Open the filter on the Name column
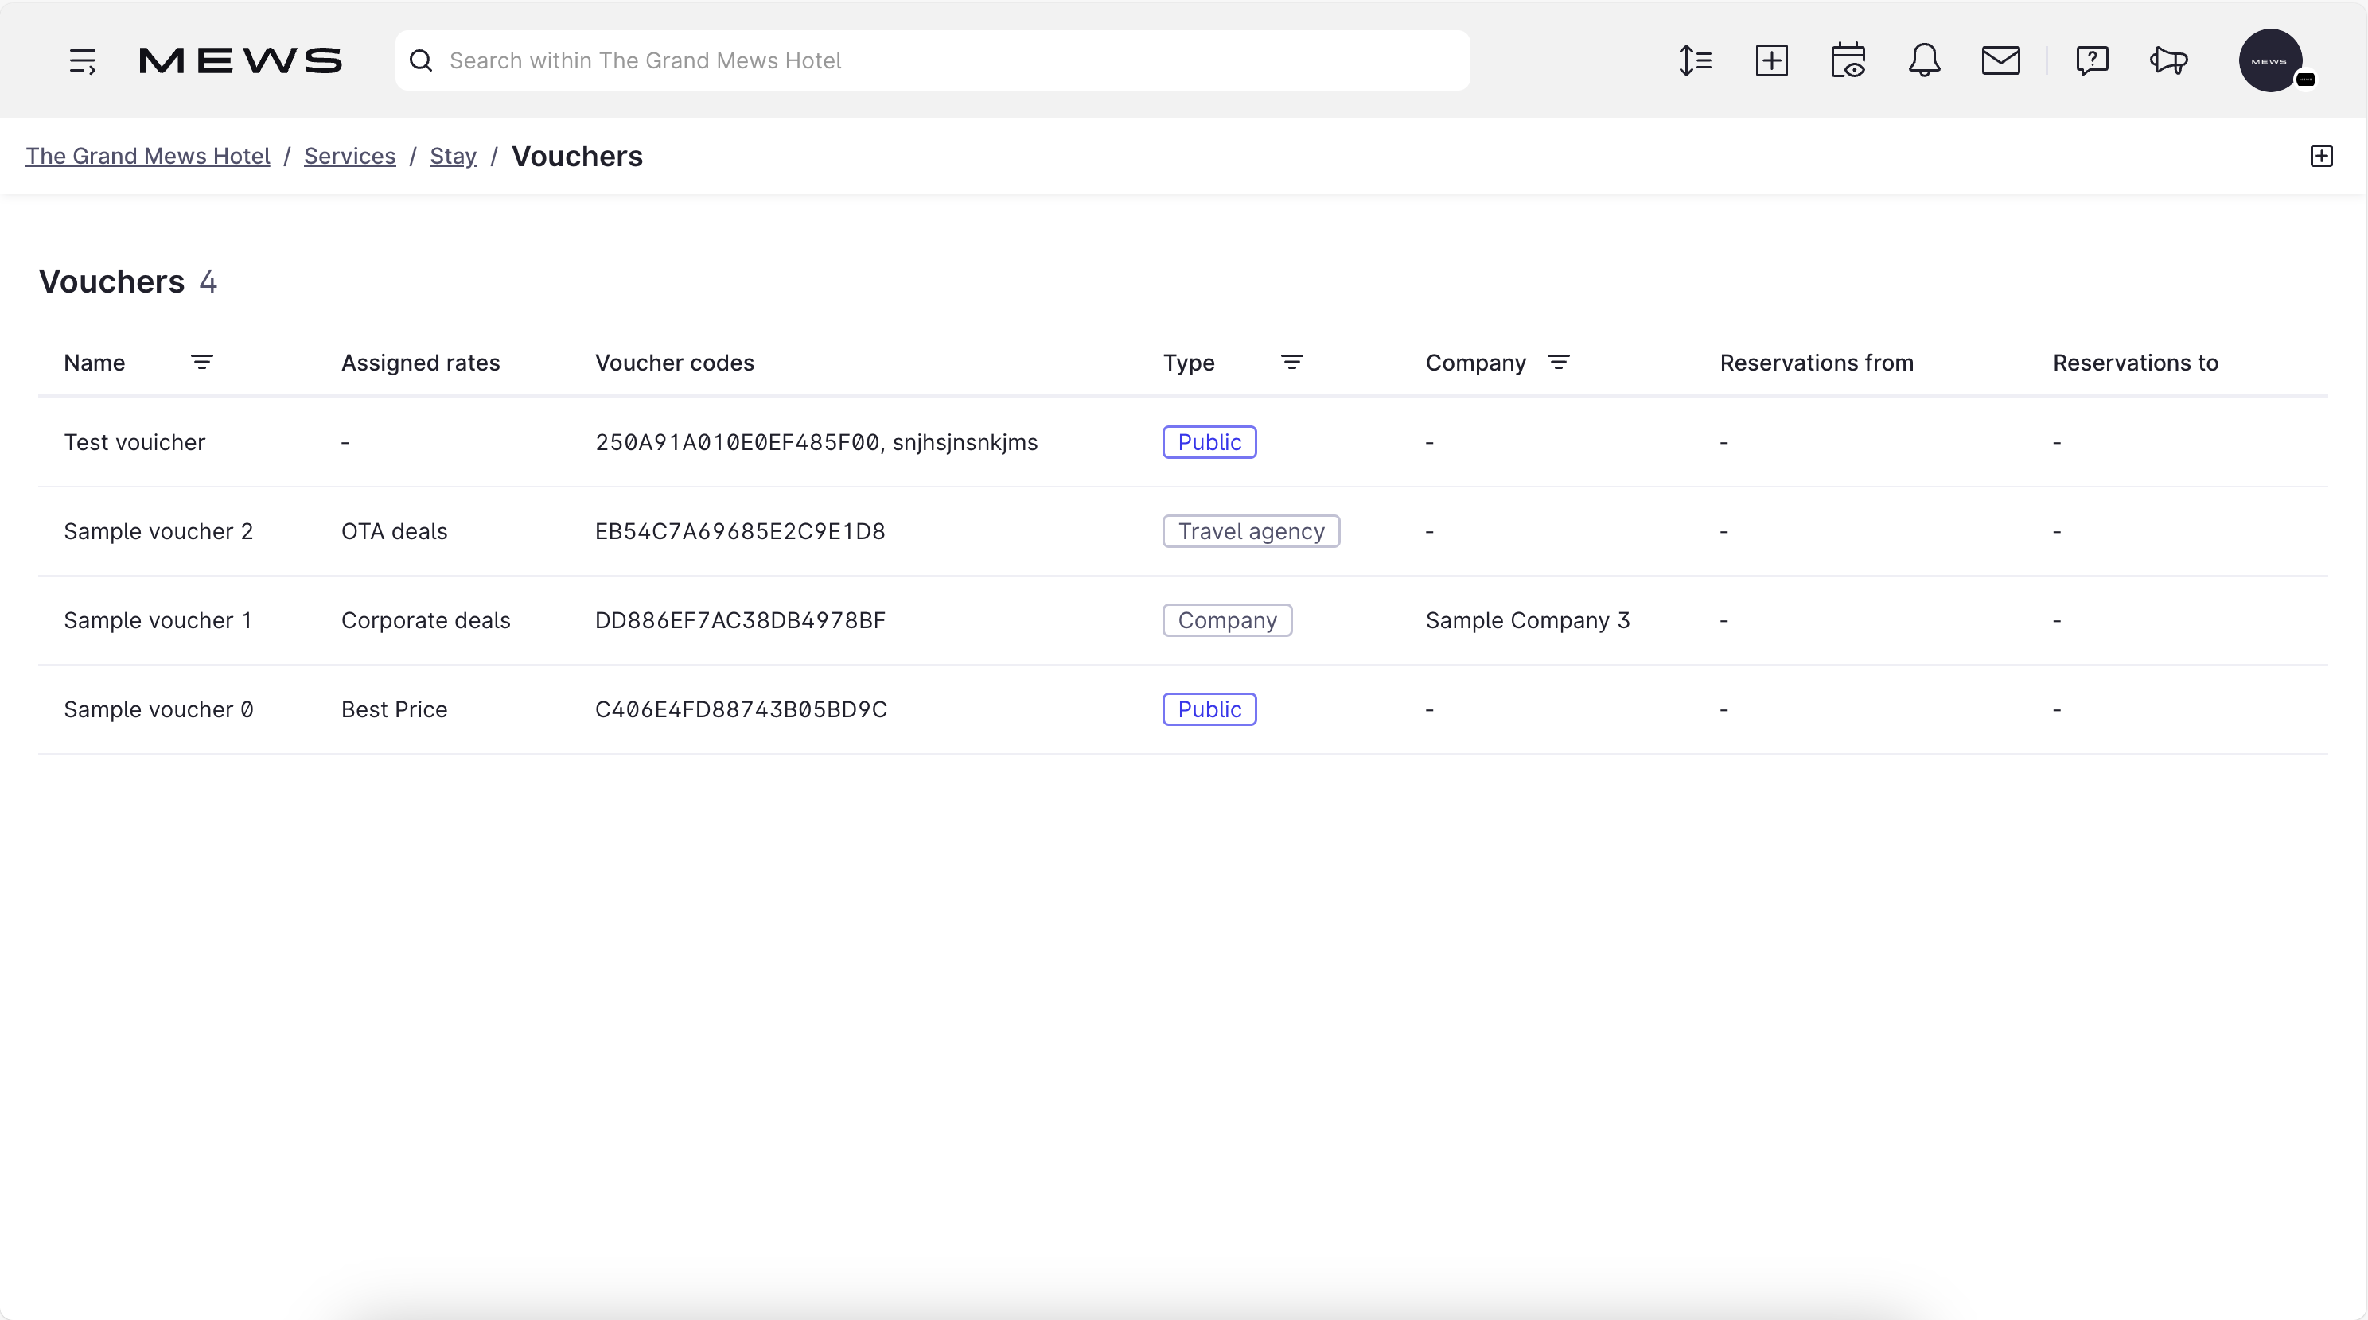Screen dimensions: 2368x1320 click(x=203, y=362)
